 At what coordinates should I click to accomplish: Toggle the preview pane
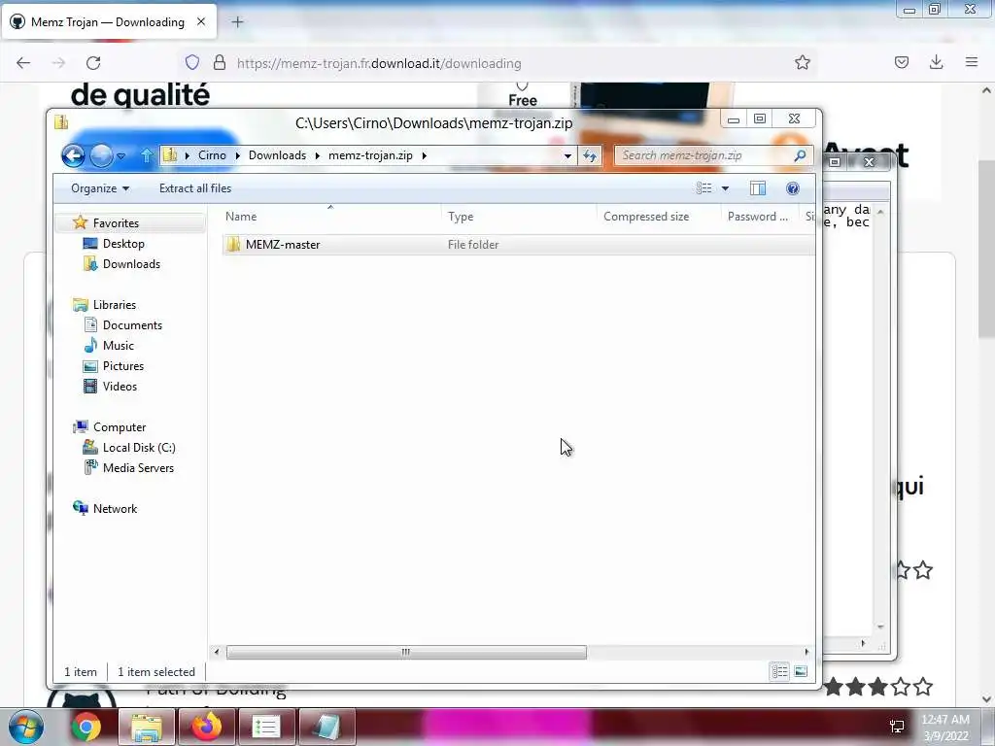758,188
